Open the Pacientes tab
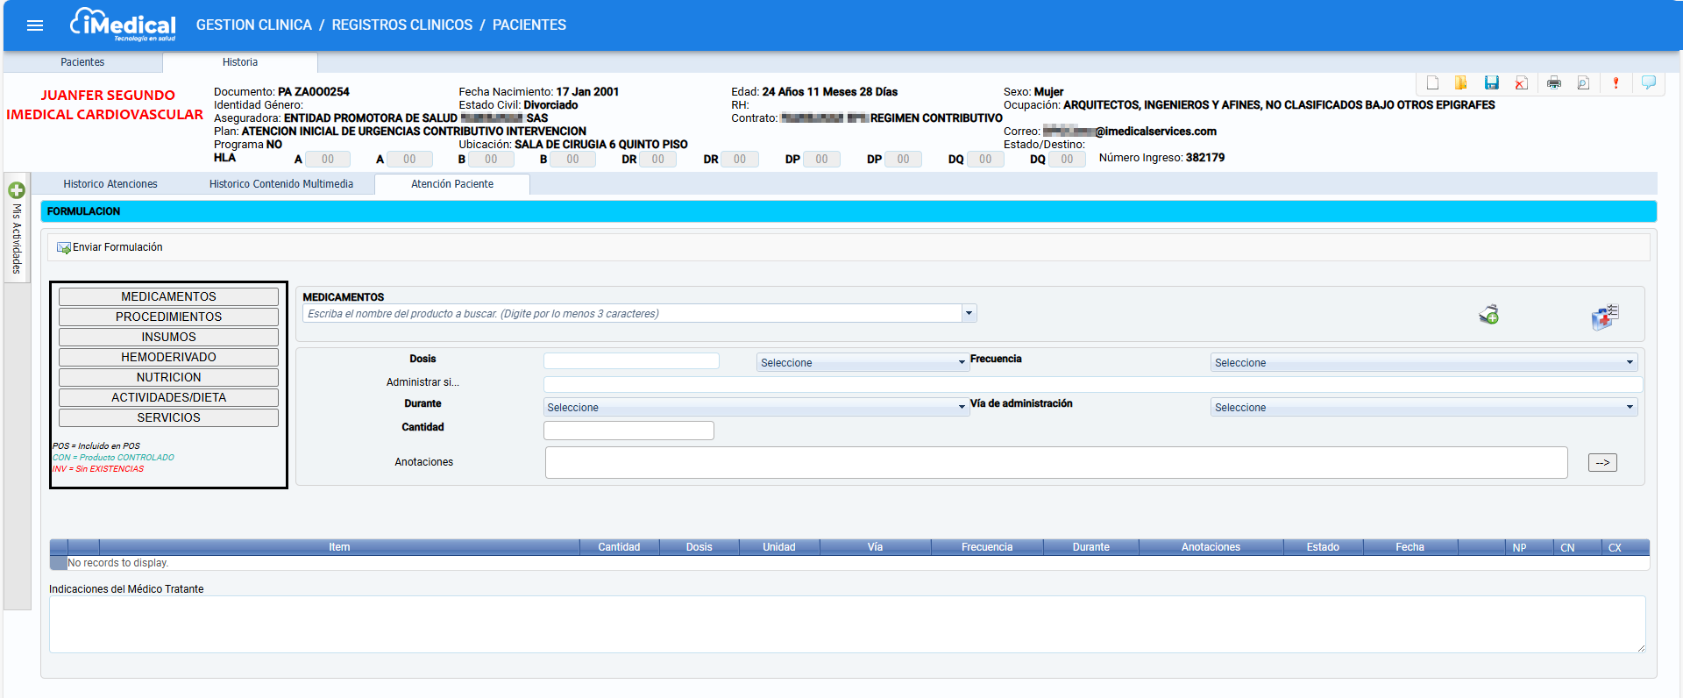1683x698 pixels. pyautogui.click(x=82, y=62)
